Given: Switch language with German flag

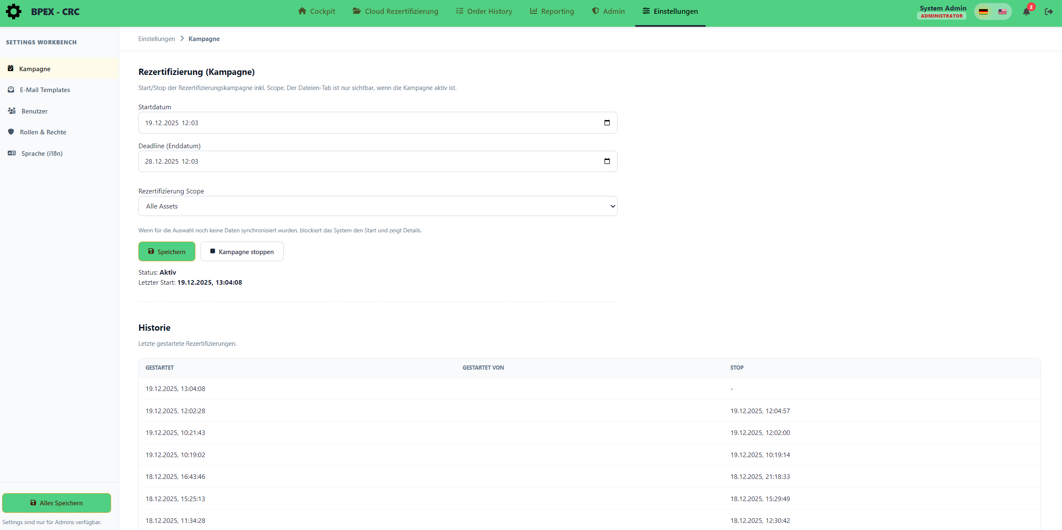Looking at the screenshot, I should point(983,12).
